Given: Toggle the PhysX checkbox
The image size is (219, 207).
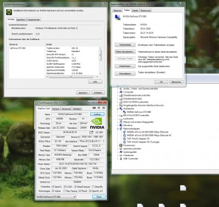Looking at the screenshot, I should point(80,191).
